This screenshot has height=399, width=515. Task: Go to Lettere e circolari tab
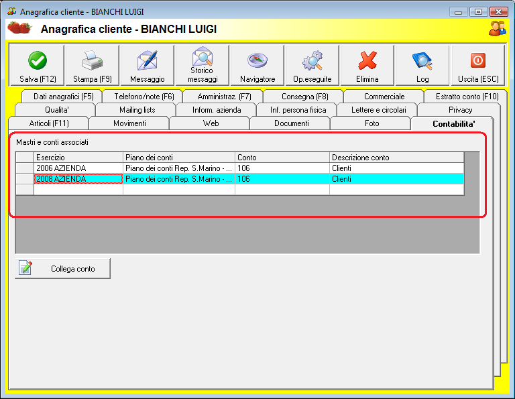pyautogui.click(x=378, y=110)
